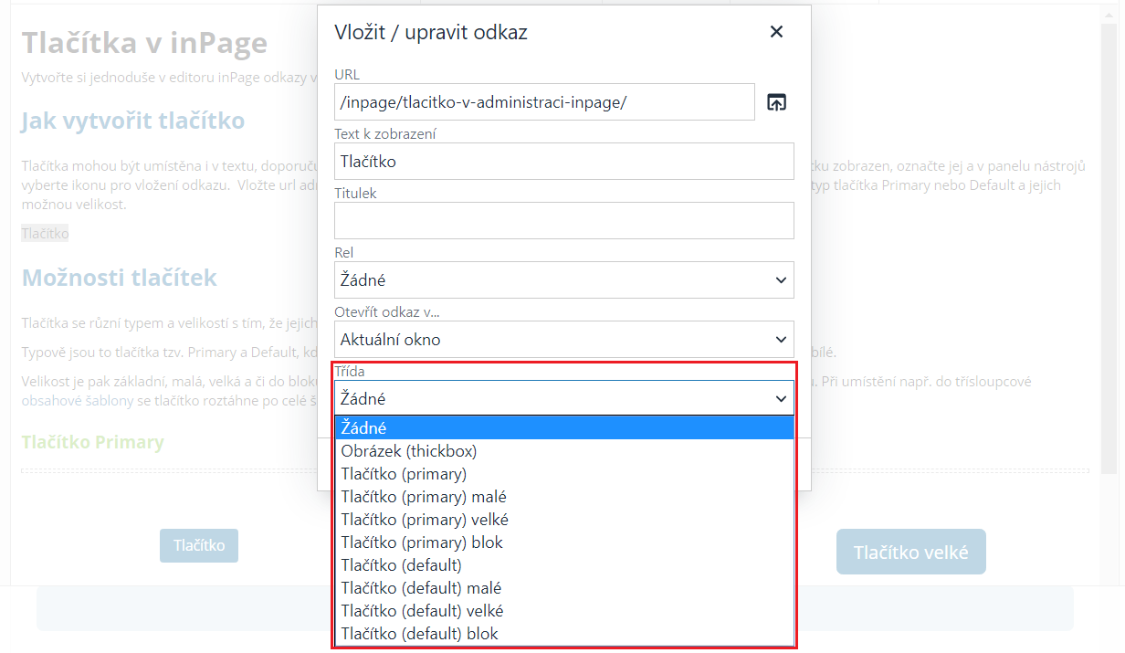Click the Text k zobrazení field

(563, 162)
